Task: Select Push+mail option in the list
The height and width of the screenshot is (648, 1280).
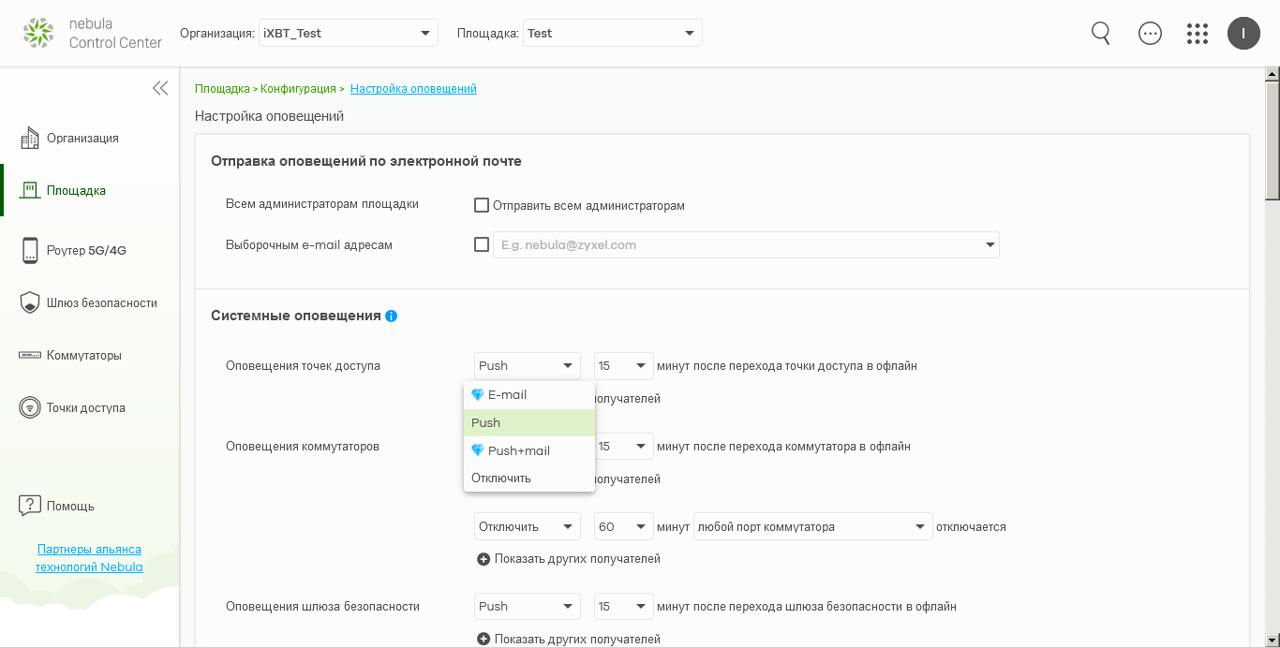Action: coord(518,450)
